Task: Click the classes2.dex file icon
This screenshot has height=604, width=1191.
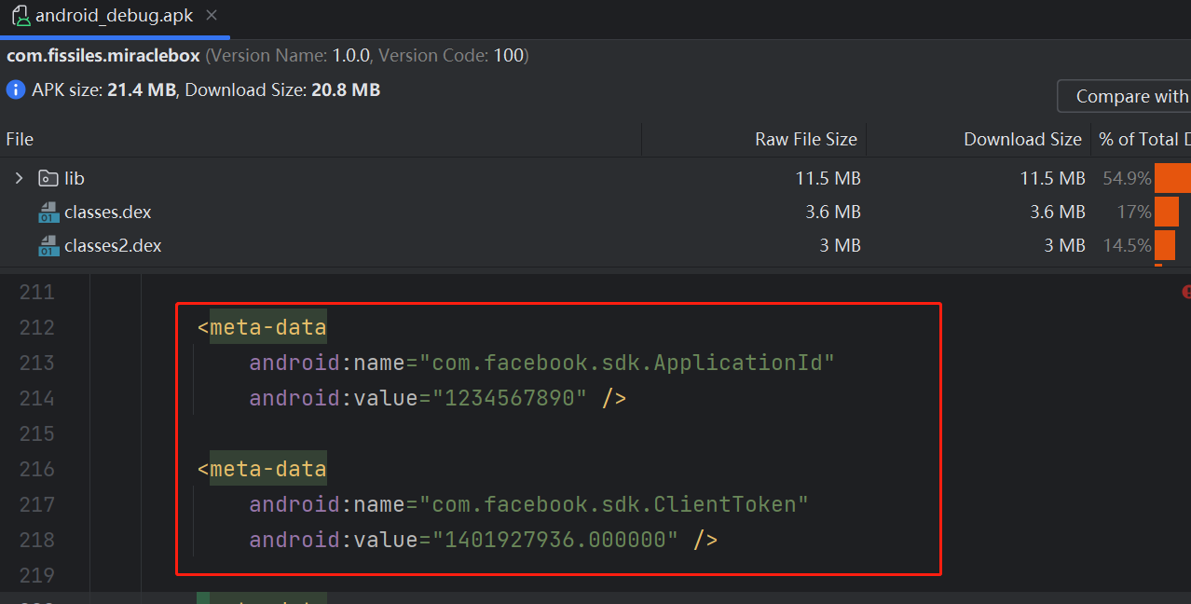Action: coord(48,246)
